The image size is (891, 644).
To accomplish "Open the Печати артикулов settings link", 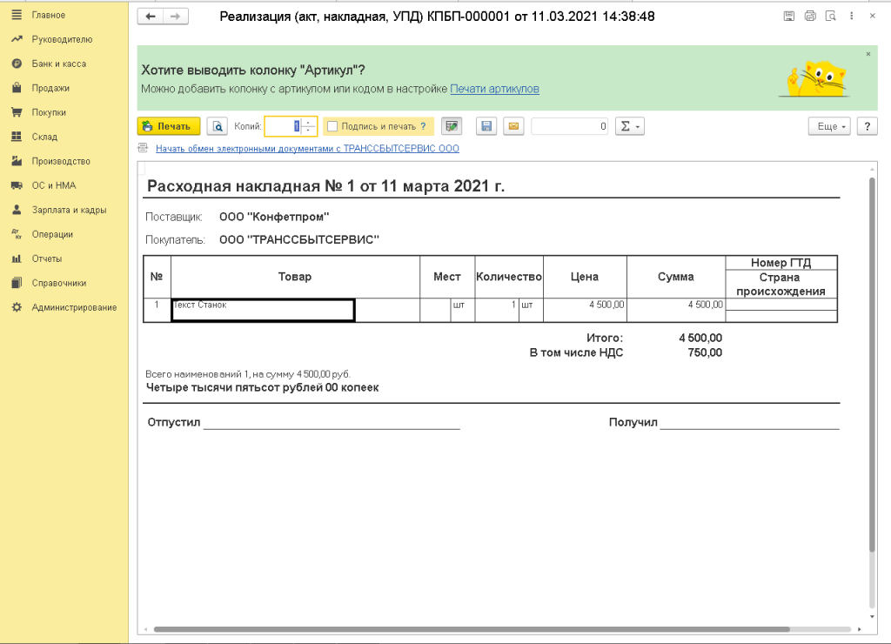I will [494, 89].
